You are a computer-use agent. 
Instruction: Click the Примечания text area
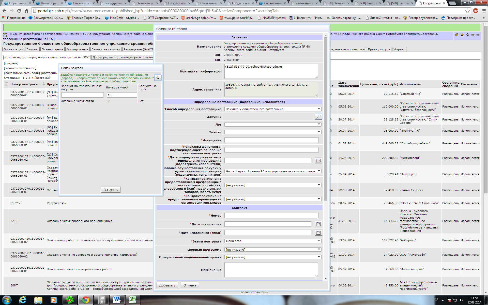[271, 270]
